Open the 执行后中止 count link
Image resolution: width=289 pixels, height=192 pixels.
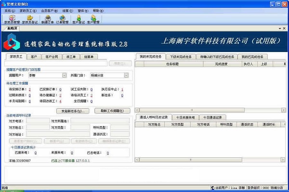point(122,90)
